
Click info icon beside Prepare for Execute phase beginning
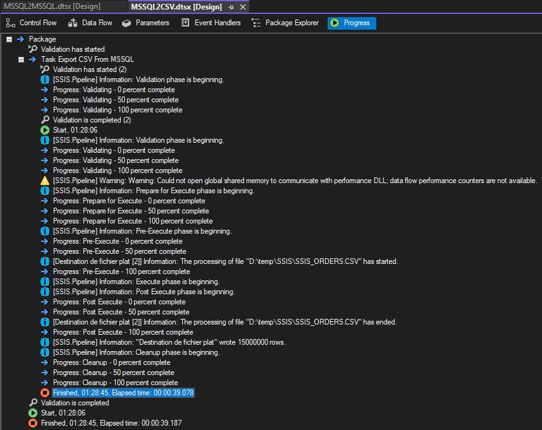(x=45, y=191)
